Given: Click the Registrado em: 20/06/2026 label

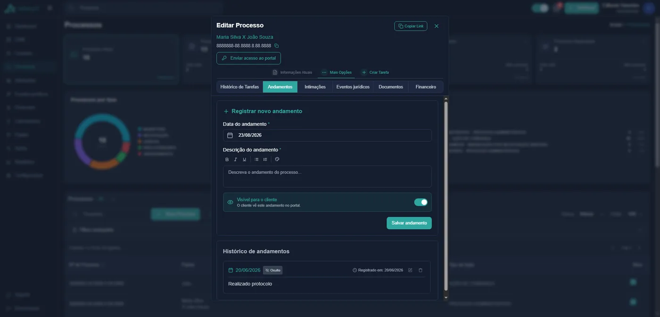Looking at the screenshot, I should (x=378, y=270).
